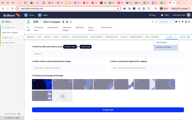
Task: Click the map location pin icon
Action: point(71,22)
